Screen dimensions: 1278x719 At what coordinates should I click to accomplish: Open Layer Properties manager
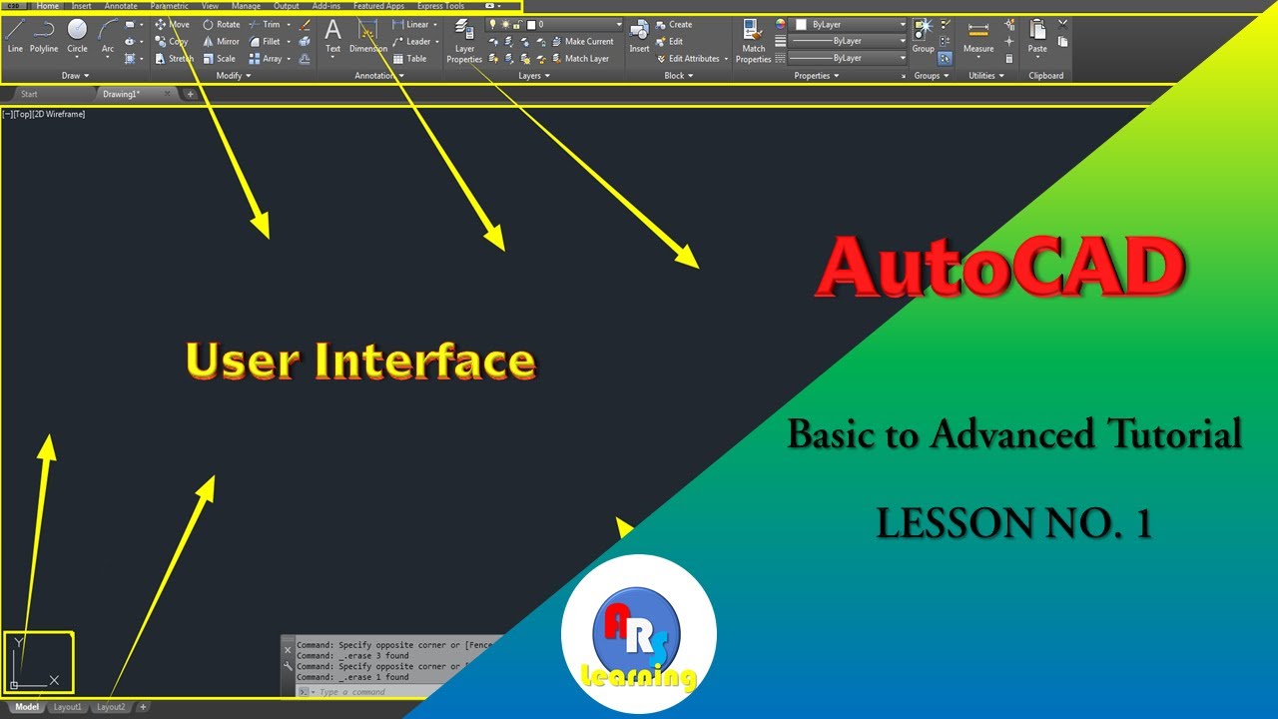click(x=464, y=41)
